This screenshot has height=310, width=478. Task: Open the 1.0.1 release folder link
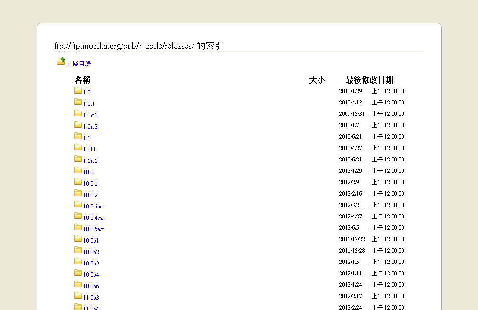89,104
